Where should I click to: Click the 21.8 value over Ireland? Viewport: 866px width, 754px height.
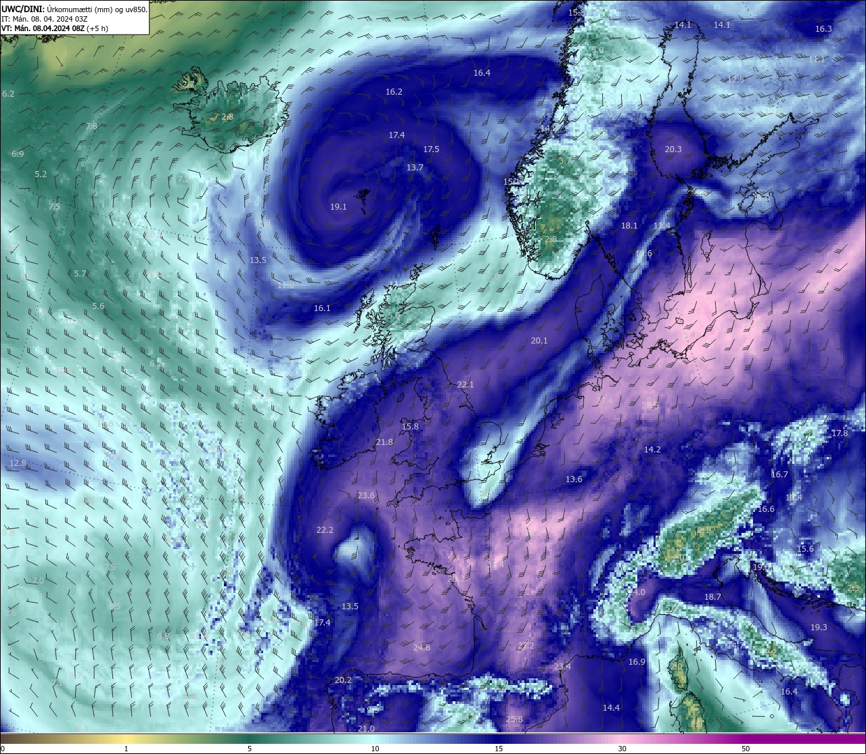coord(384,442)
